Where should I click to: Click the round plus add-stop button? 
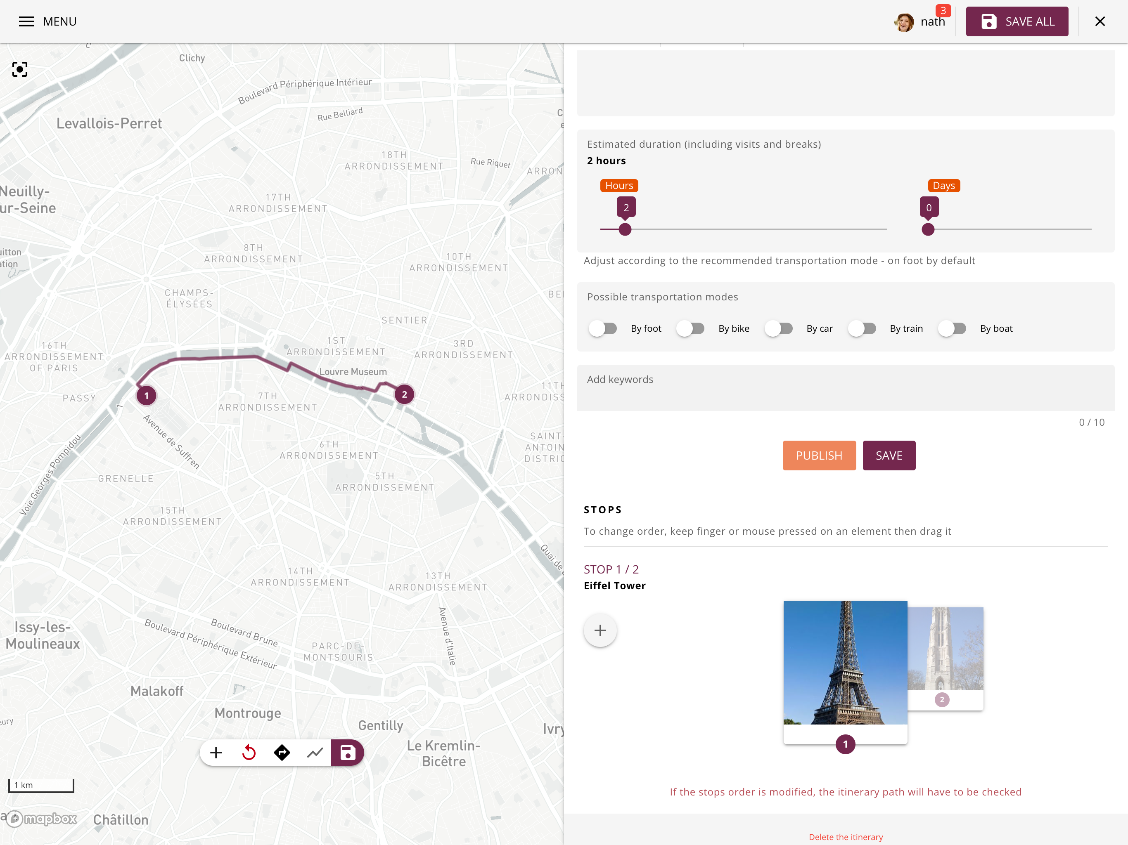point(600,630)
